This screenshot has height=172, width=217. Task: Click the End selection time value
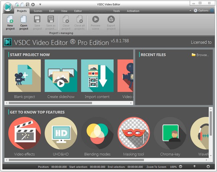coord(135,167)
